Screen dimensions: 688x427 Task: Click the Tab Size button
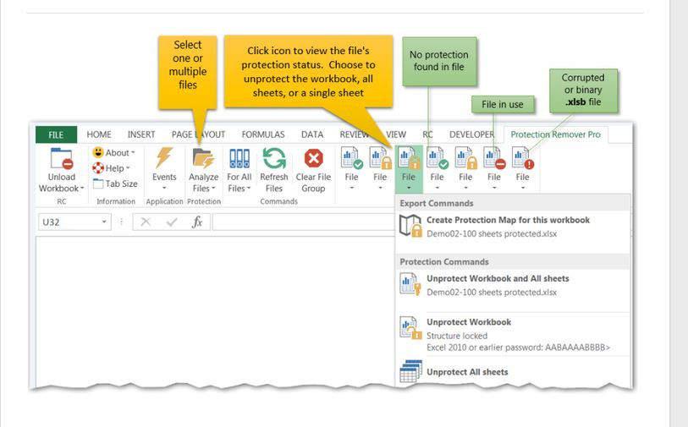(x=116, y=183)
